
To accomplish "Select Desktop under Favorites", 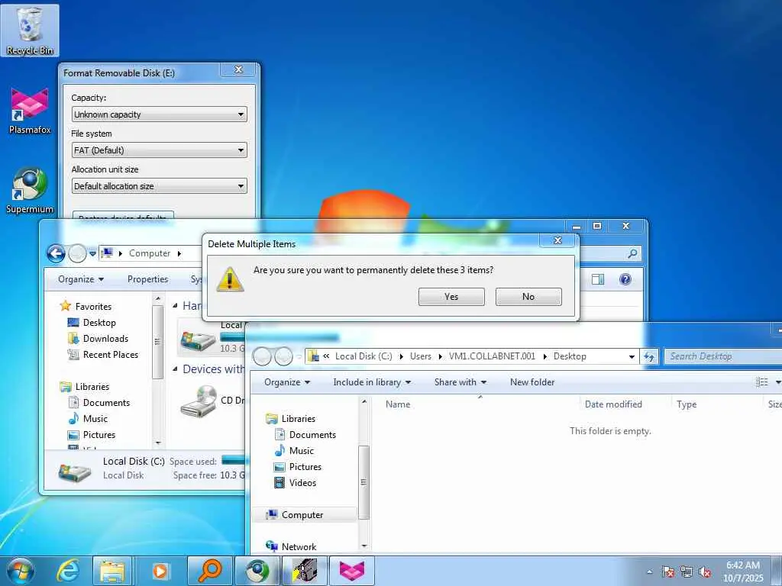I will tap(99, 323).
